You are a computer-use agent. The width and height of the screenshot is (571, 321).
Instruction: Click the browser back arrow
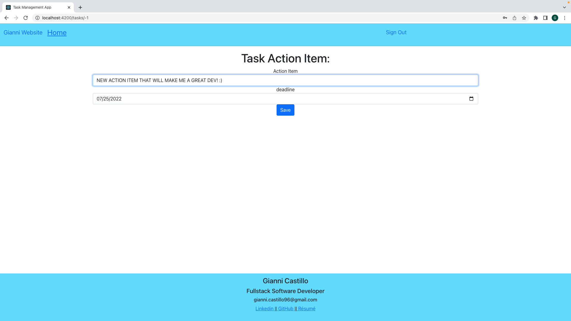(x=7, y=18)
